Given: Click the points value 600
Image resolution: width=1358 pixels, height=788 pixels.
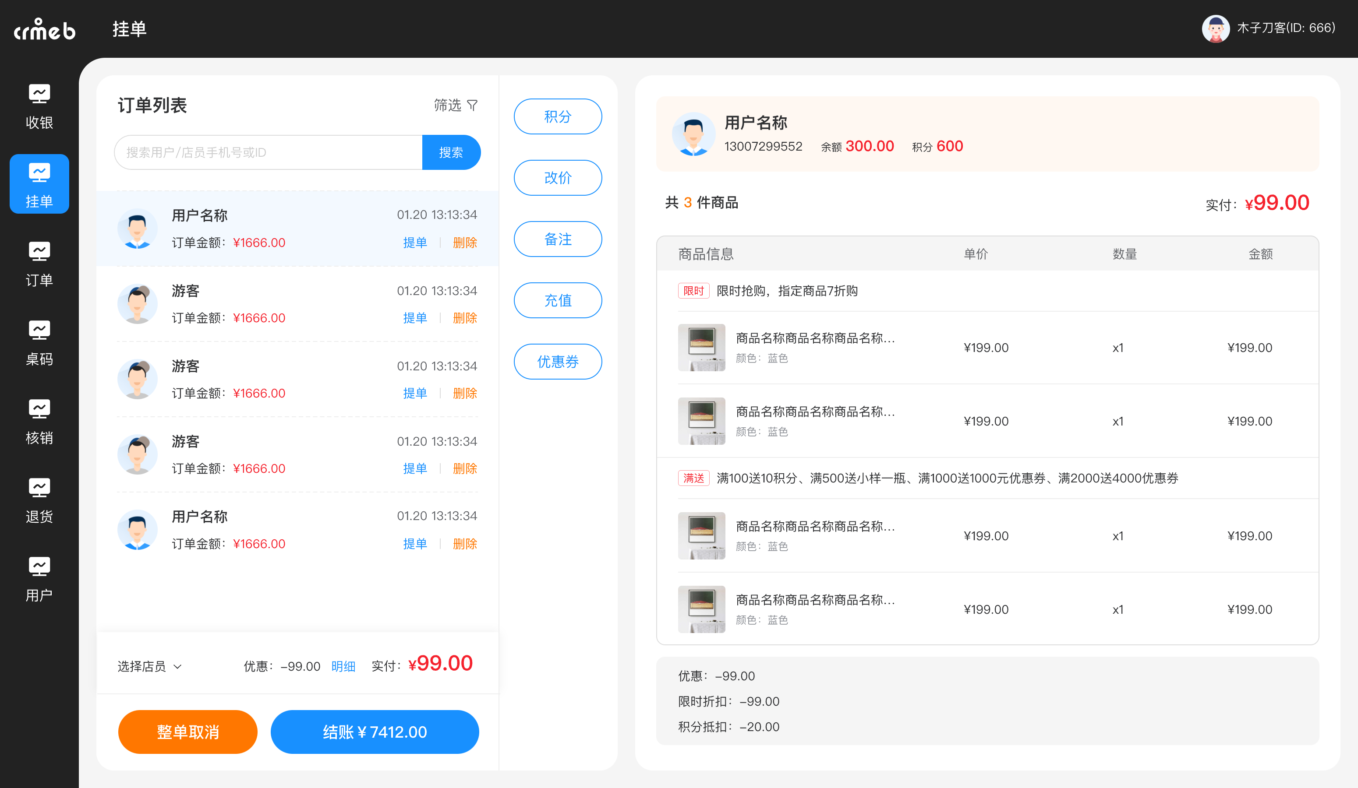Looking at the screenshot, I should tap(950, 146).
